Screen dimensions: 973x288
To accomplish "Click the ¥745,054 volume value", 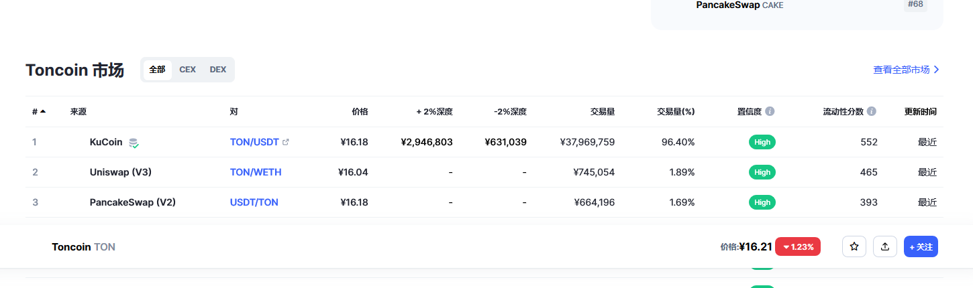I will pos(594,172).
